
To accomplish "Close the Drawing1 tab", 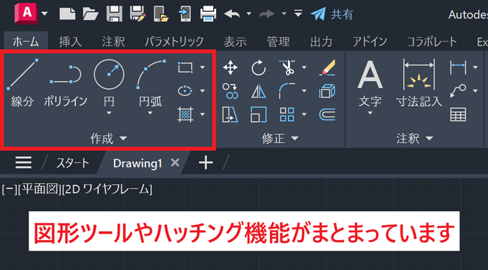I will click(x=175, y=162).
